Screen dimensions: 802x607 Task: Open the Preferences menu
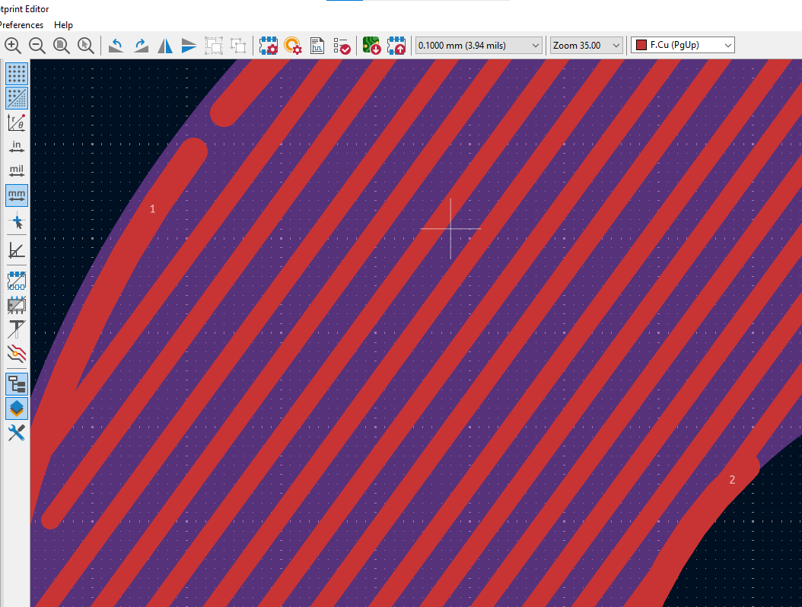coord(21,25)
